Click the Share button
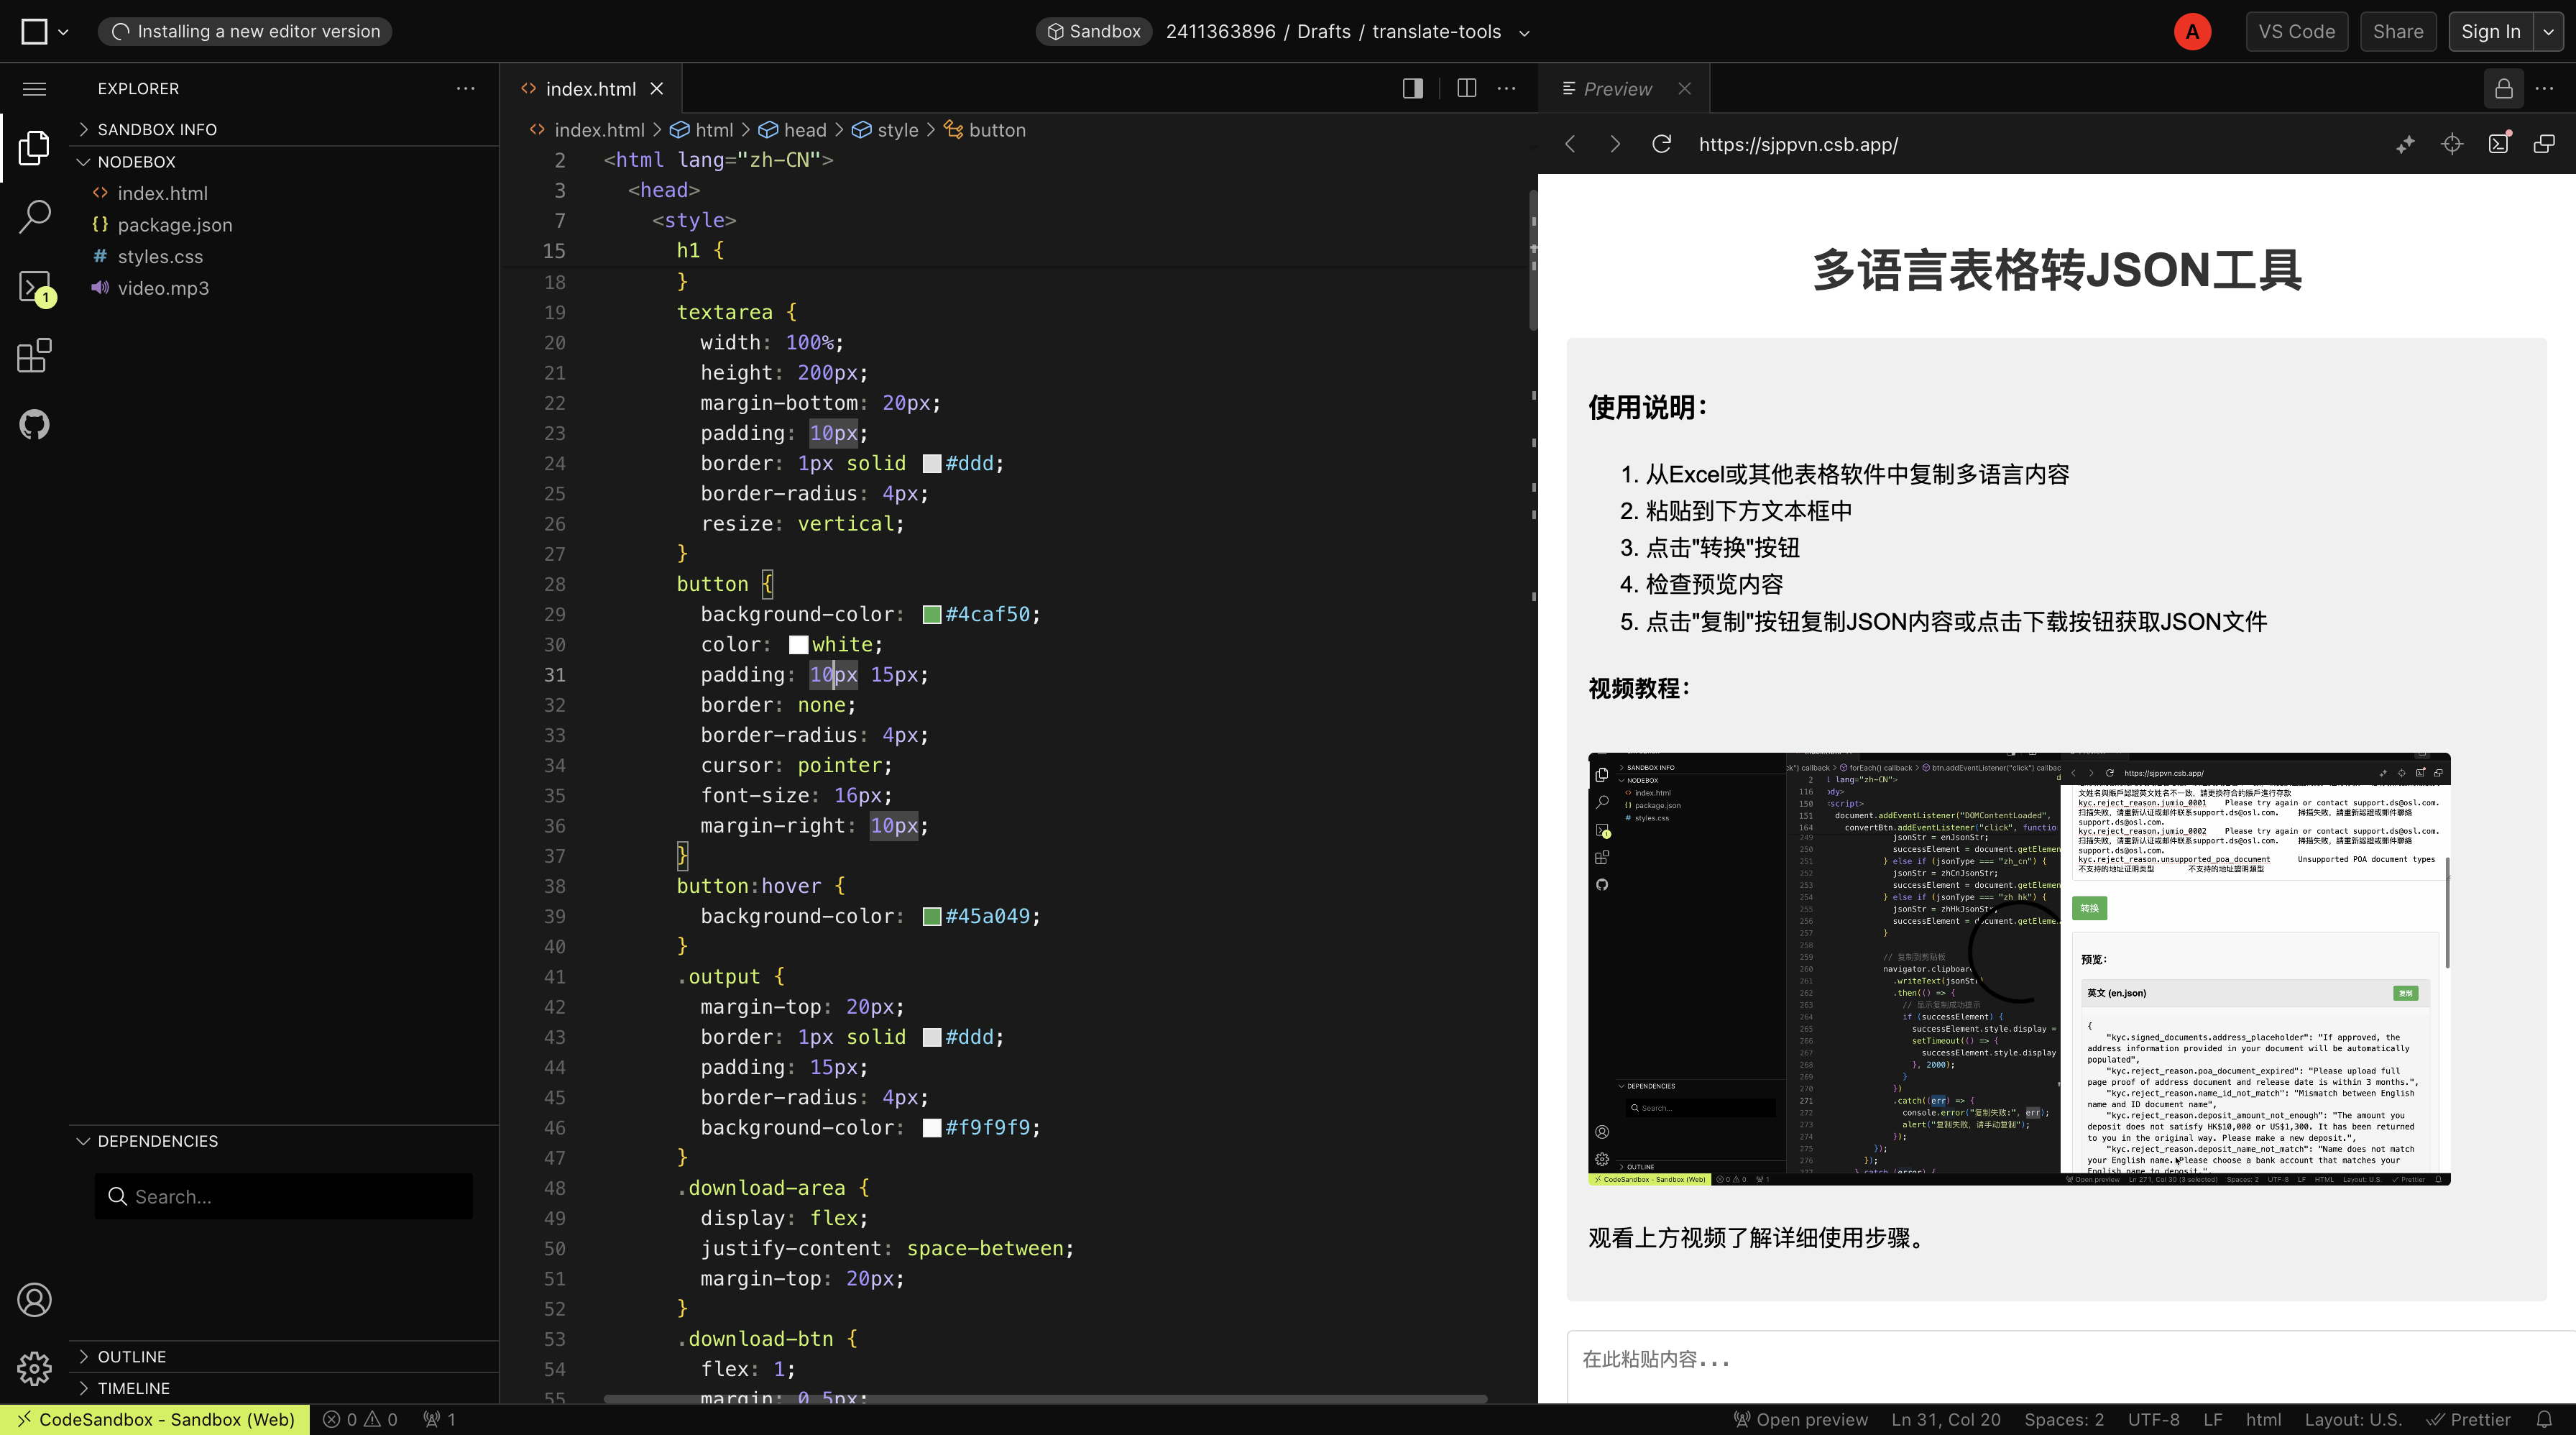The height and width of the screenshot is (1435, 2576). [2398, 31]
